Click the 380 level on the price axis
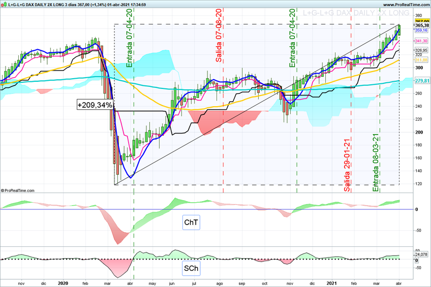 [419, 15]
